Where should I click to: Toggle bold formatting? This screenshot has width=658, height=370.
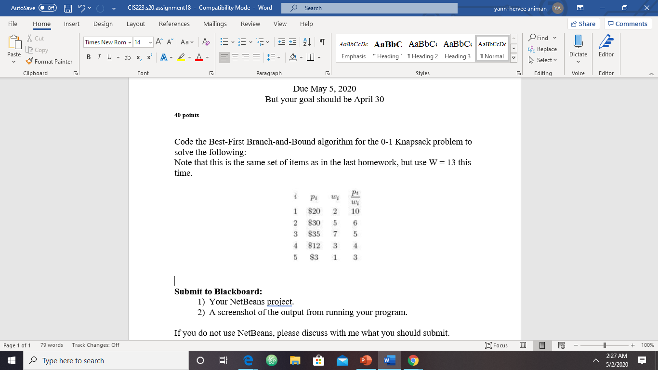click(89, 57)
